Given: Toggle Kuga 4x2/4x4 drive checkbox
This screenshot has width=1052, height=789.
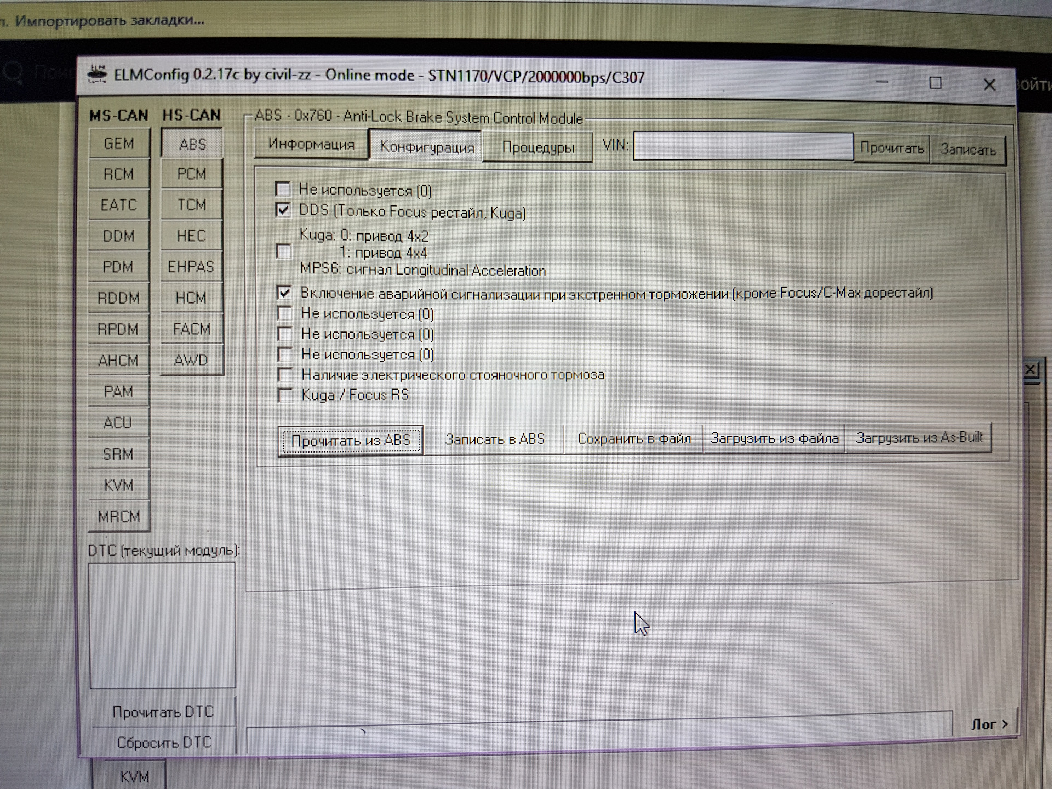Looking at the screenshot, I should point(284,251).
